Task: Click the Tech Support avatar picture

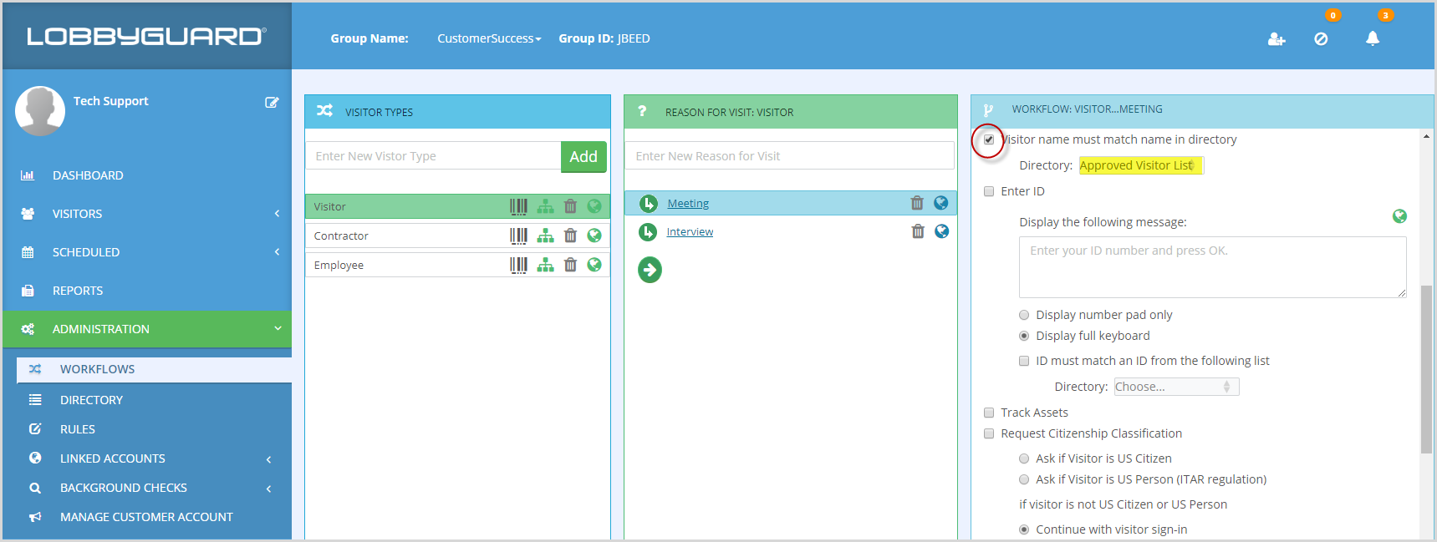Action: [x=40, y=110]
